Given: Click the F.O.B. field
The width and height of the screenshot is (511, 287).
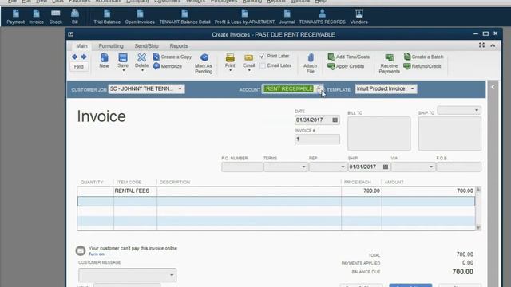Looking at the screenshot, I should [x=458, y=167].
